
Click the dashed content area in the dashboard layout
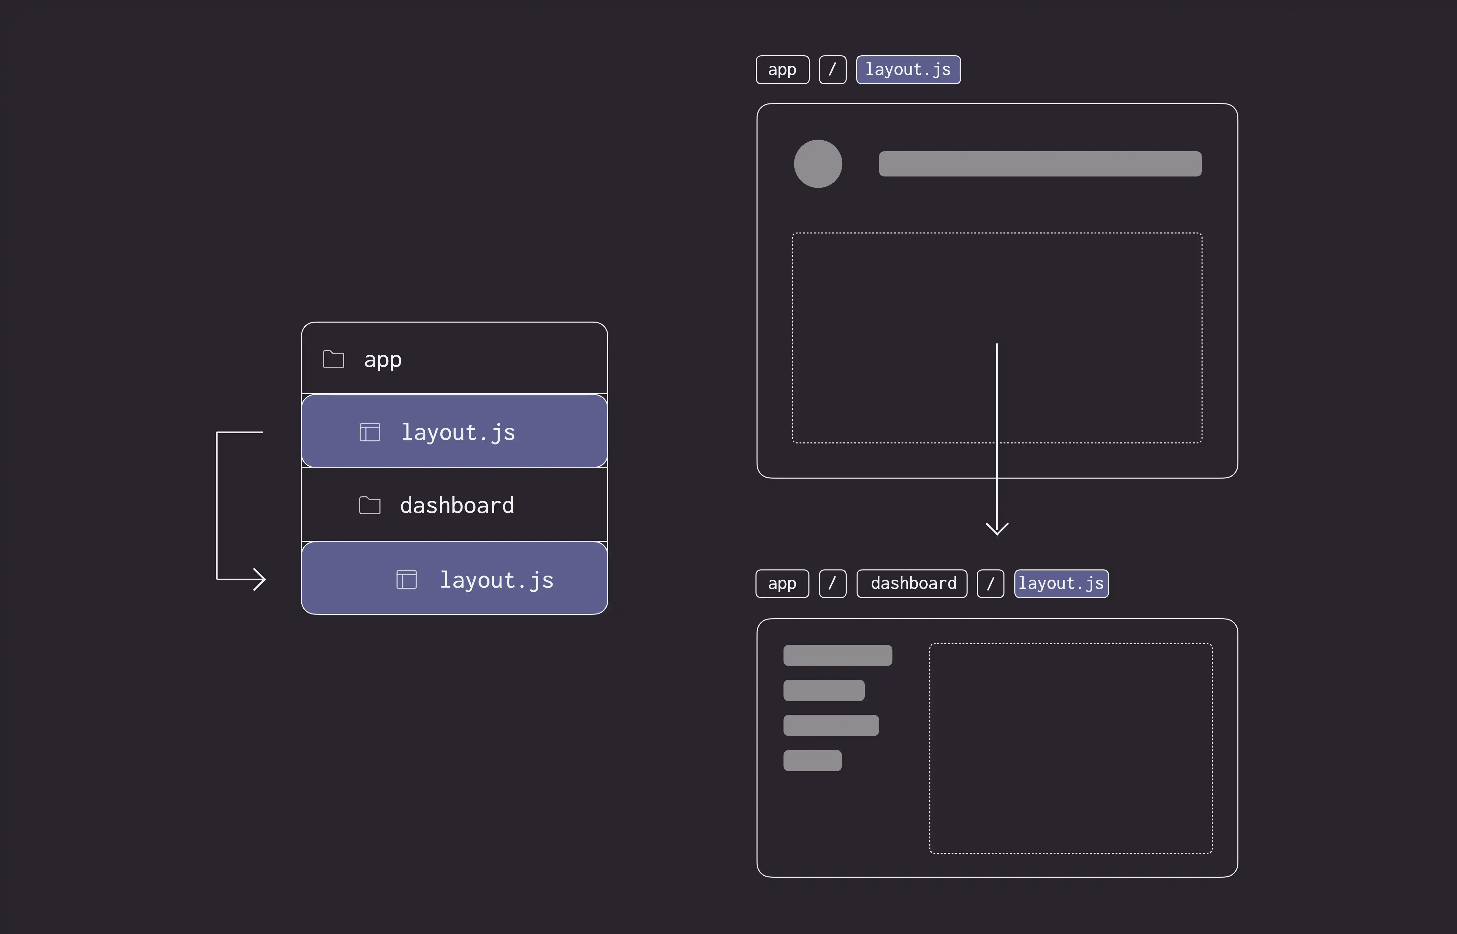(x=1071, y=748)
